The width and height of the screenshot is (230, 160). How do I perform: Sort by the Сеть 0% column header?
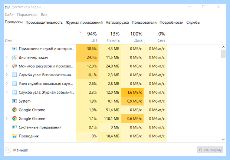(156, 37)
